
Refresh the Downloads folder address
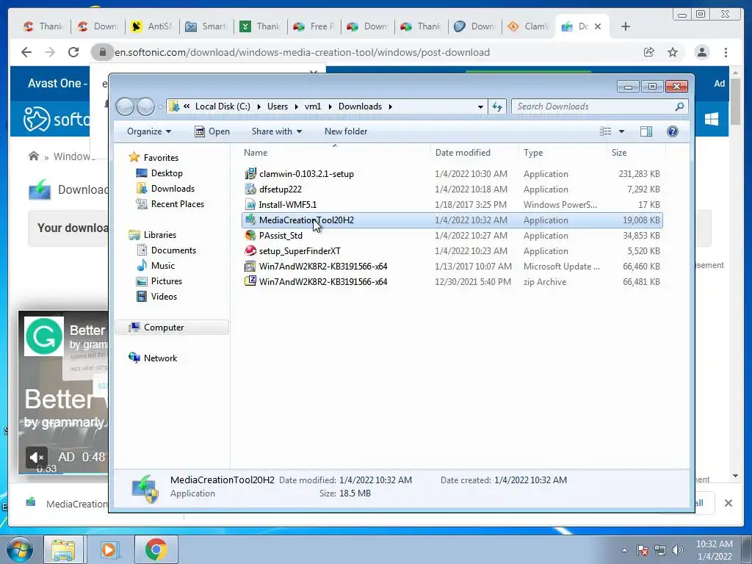tap(497, 106)
